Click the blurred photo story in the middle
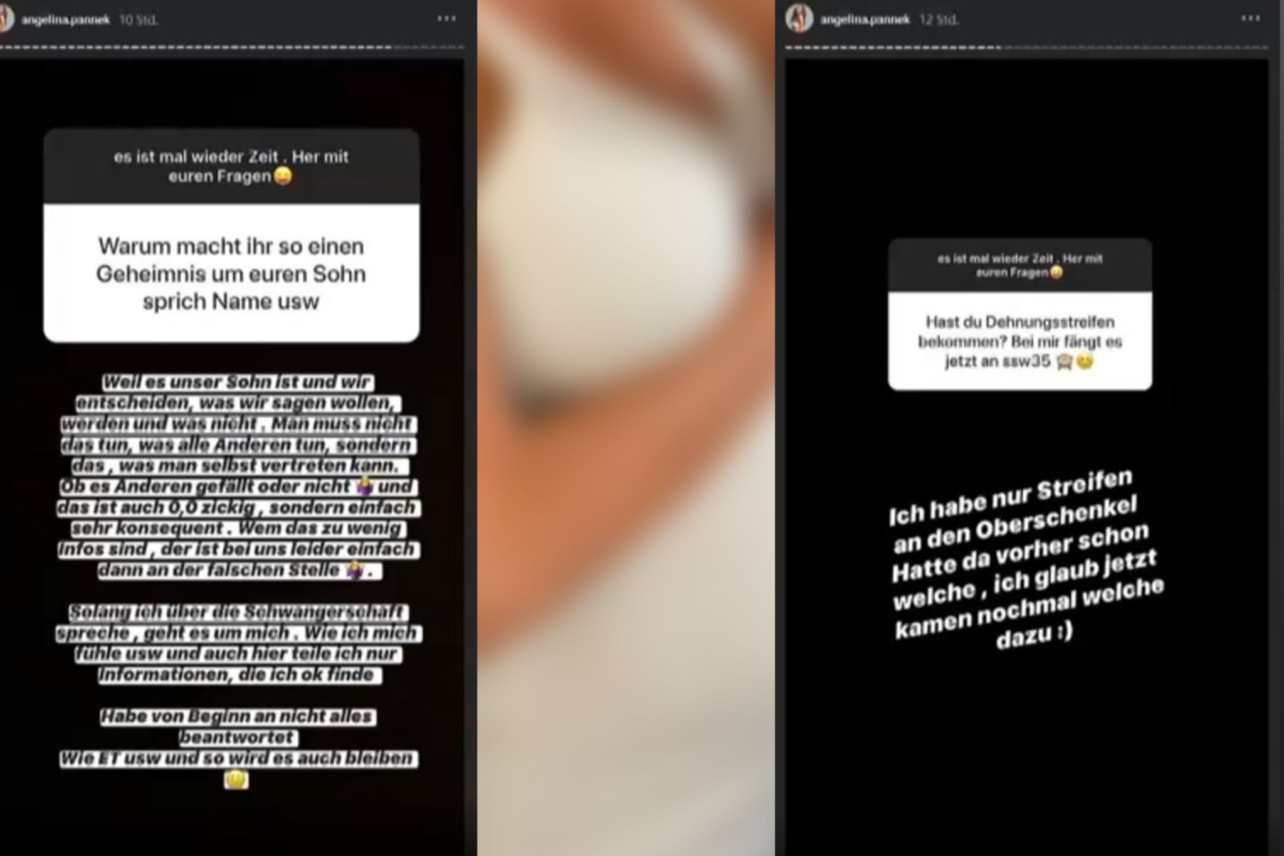 (x=626, y=428)
